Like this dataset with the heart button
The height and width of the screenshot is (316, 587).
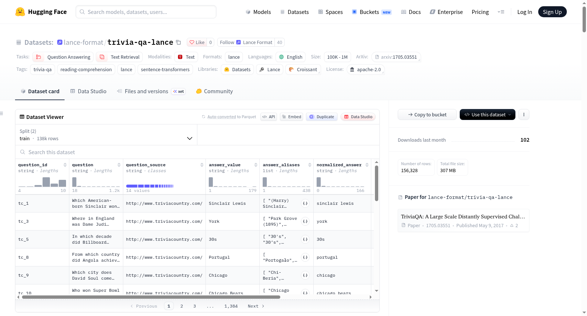(x=197, y=42)
